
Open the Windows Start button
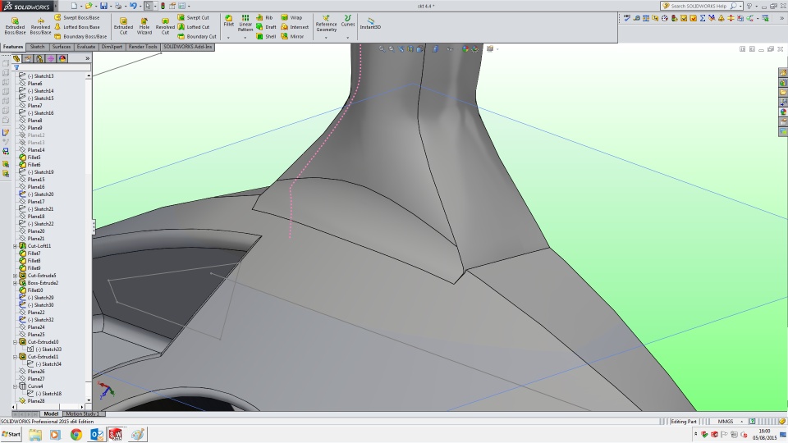point(11,434)
